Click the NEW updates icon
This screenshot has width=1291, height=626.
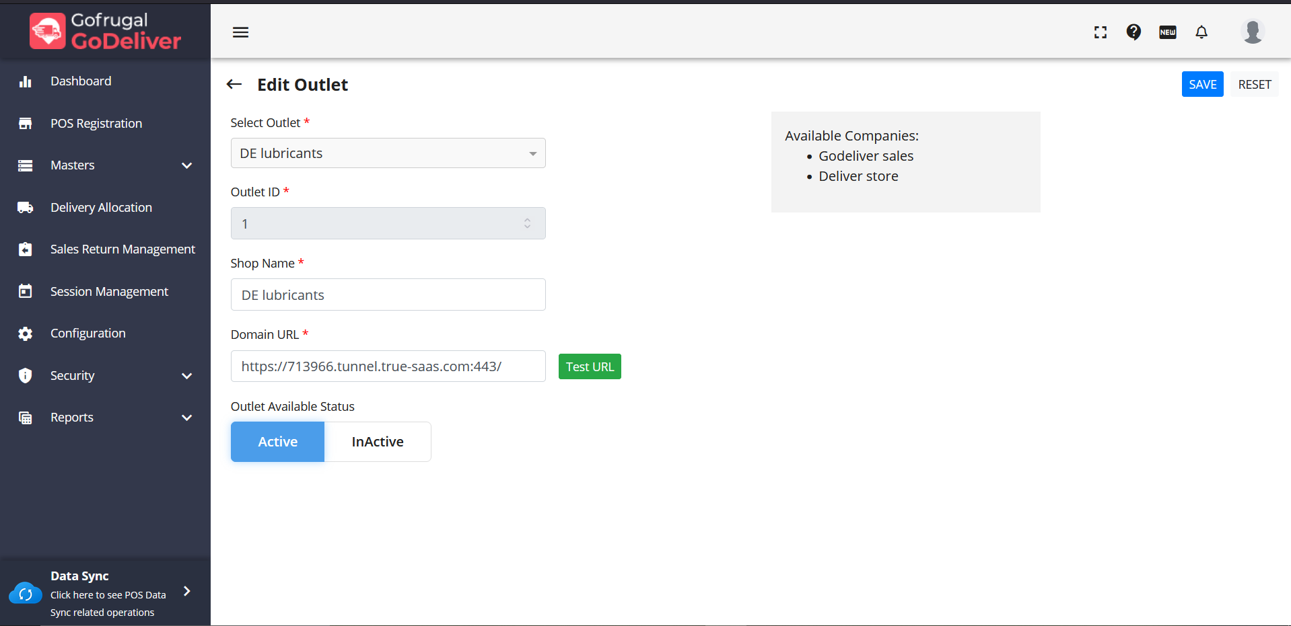[1168, 32]
